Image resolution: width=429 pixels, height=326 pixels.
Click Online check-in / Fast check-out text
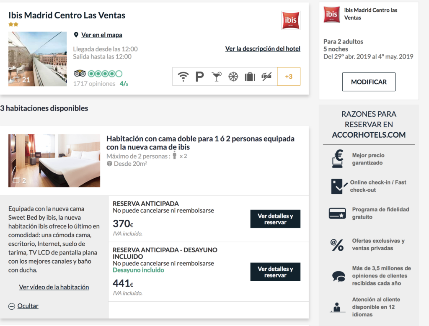coord(378,186)
